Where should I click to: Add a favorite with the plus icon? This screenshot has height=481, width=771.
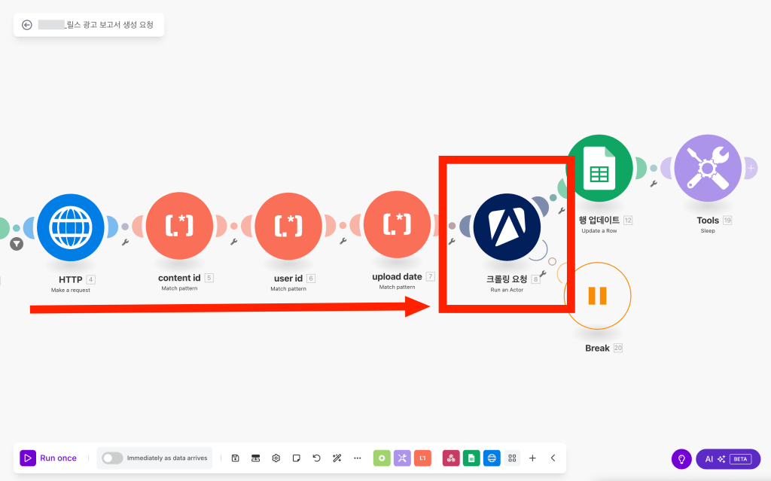pyautogui.click(x=532, y=458)
